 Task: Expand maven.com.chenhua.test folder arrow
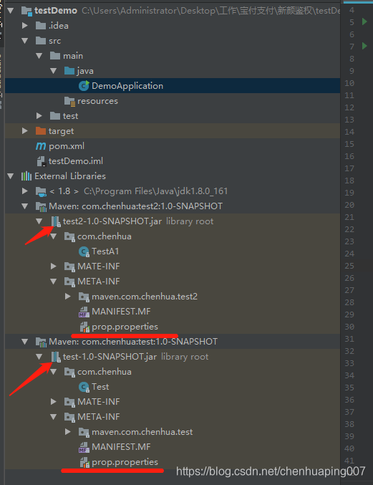68,432
